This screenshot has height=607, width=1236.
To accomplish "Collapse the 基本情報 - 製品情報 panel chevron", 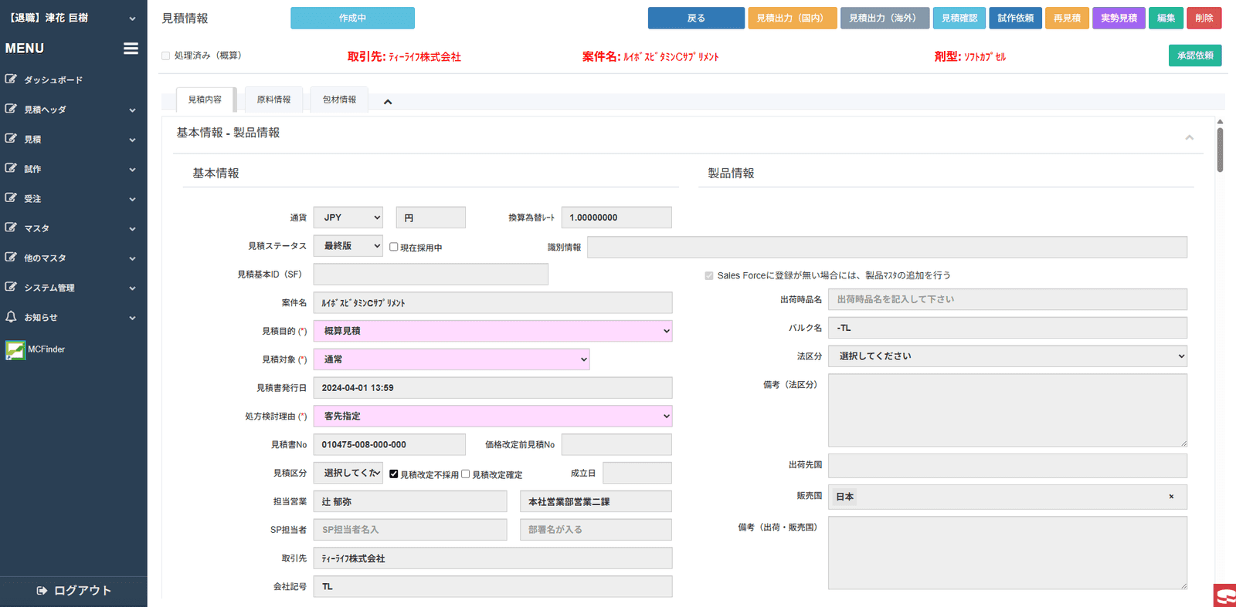I will point(1190,137).
